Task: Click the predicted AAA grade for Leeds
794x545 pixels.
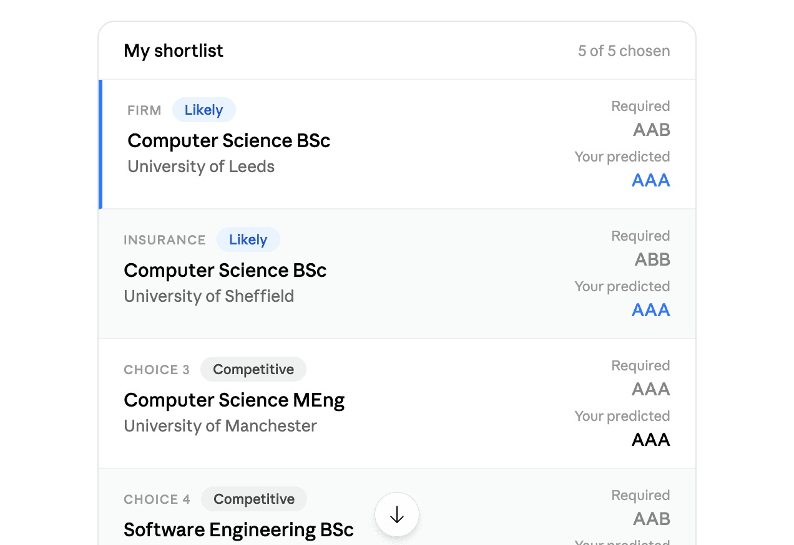Action: 650,181
